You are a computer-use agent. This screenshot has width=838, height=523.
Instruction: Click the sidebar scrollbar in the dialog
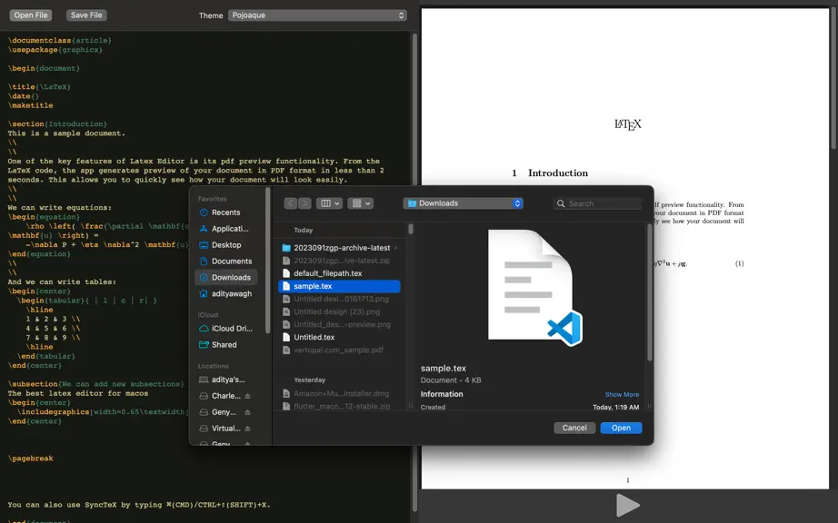coord(268,261)
